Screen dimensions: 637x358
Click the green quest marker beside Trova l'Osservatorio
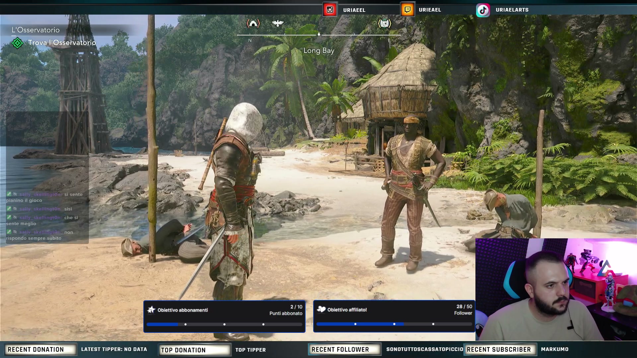click(x=17, y=43)
